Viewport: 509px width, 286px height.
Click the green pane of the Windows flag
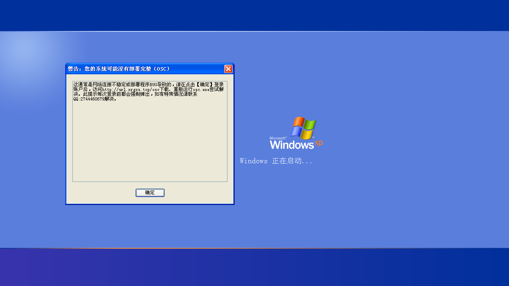click(x=310, y=125)
